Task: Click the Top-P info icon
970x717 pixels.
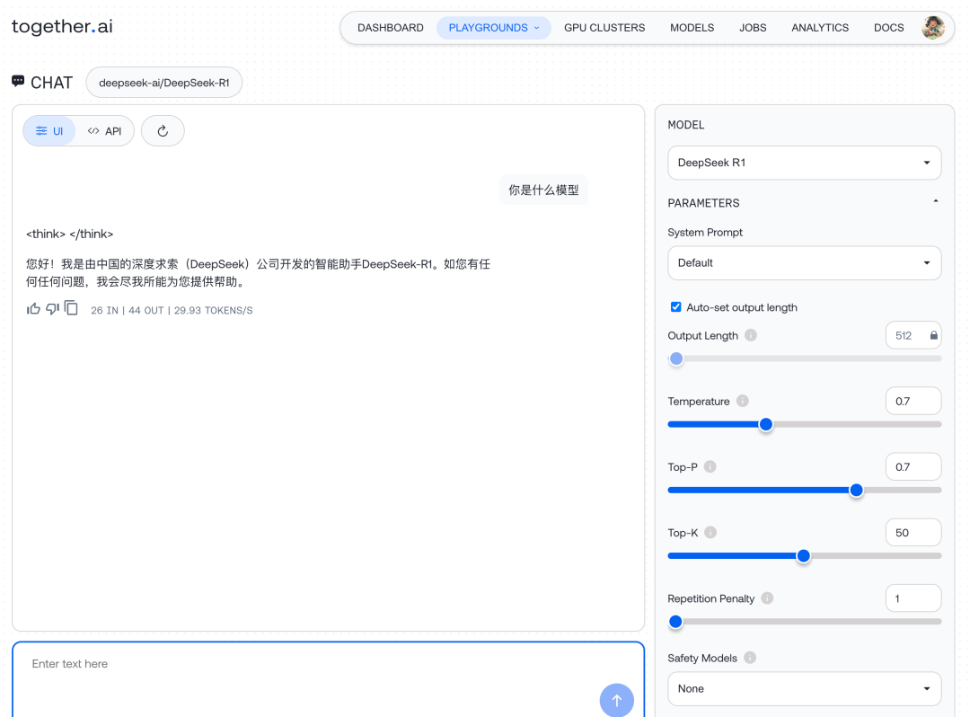Action: point(710,466)
